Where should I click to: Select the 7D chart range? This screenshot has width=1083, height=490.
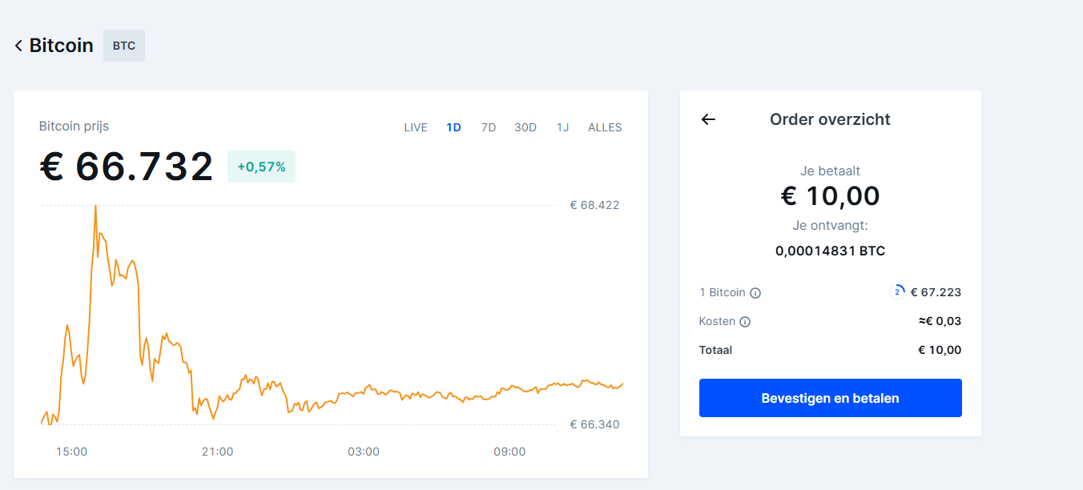tap(489, 127)
